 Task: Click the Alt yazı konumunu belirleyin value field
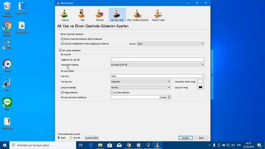(x=139, y=97)
